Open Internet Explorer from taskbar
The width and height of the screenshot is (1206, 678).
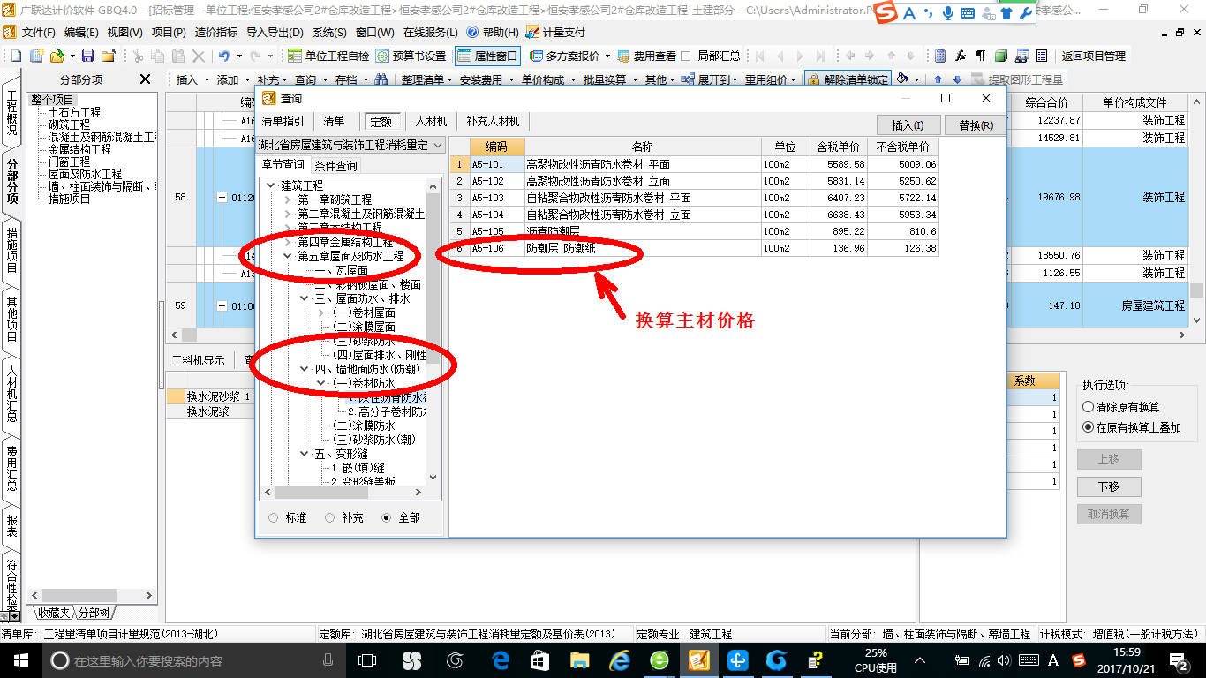(620, 659)
